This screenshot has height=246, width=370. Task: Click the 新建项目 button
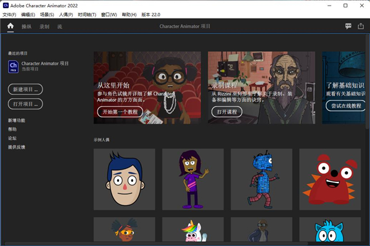point(25,89)
